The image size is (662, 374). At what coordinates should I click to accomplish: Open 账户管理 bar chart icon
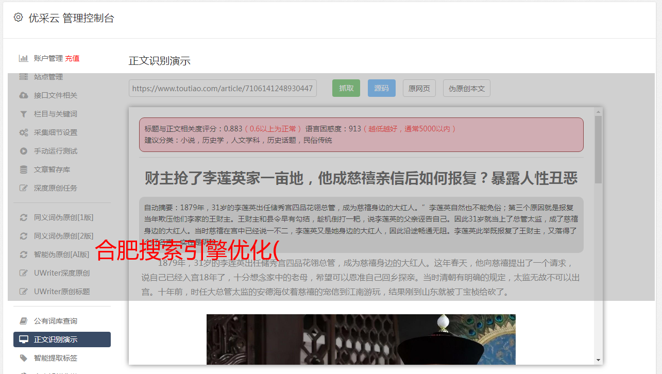coord(23,58)
